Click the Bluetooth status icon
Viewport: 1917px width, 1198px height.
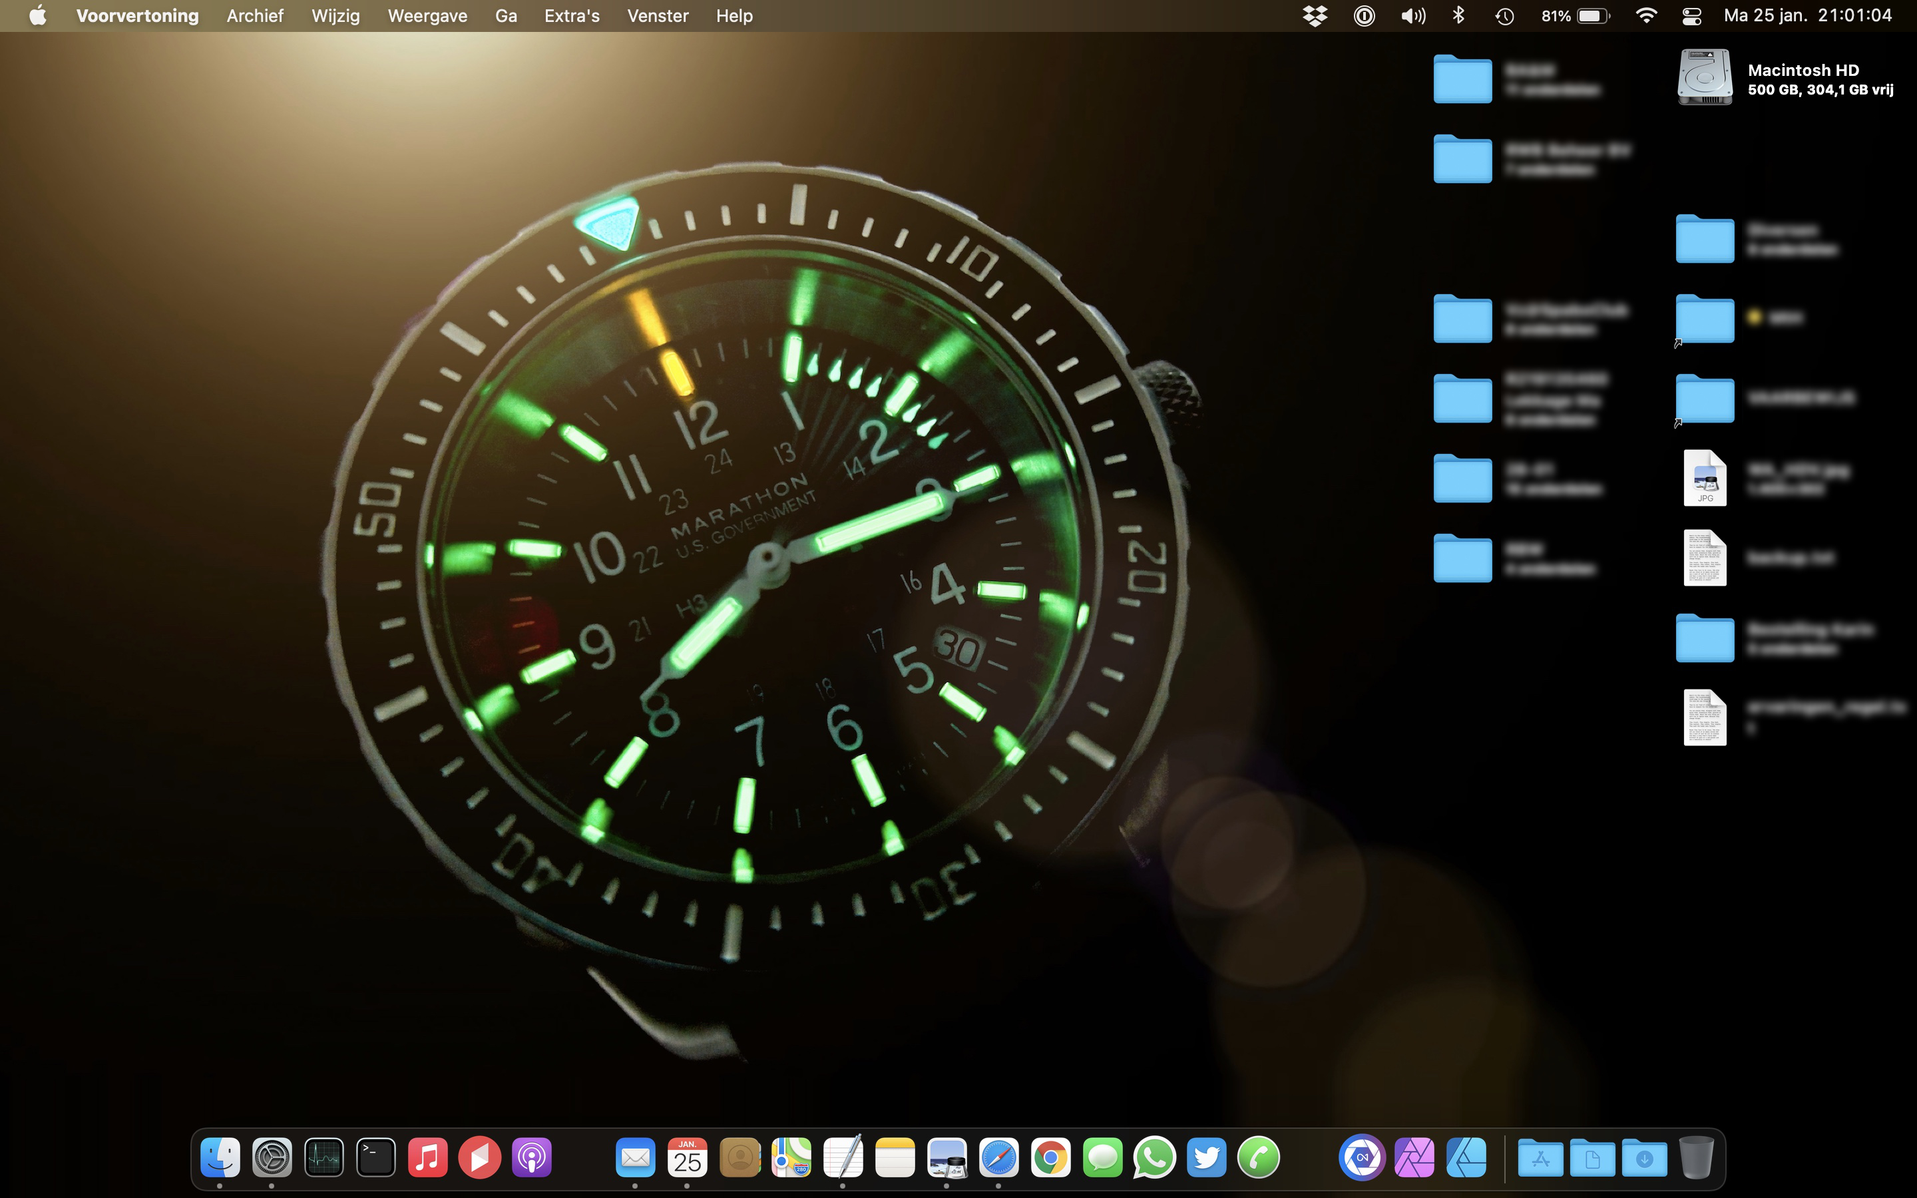[x=1458, y=16]
